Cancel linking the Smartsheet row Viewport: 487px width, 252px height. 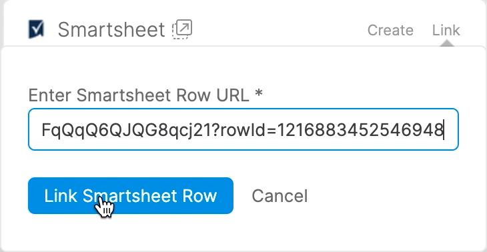coord(280,196)
